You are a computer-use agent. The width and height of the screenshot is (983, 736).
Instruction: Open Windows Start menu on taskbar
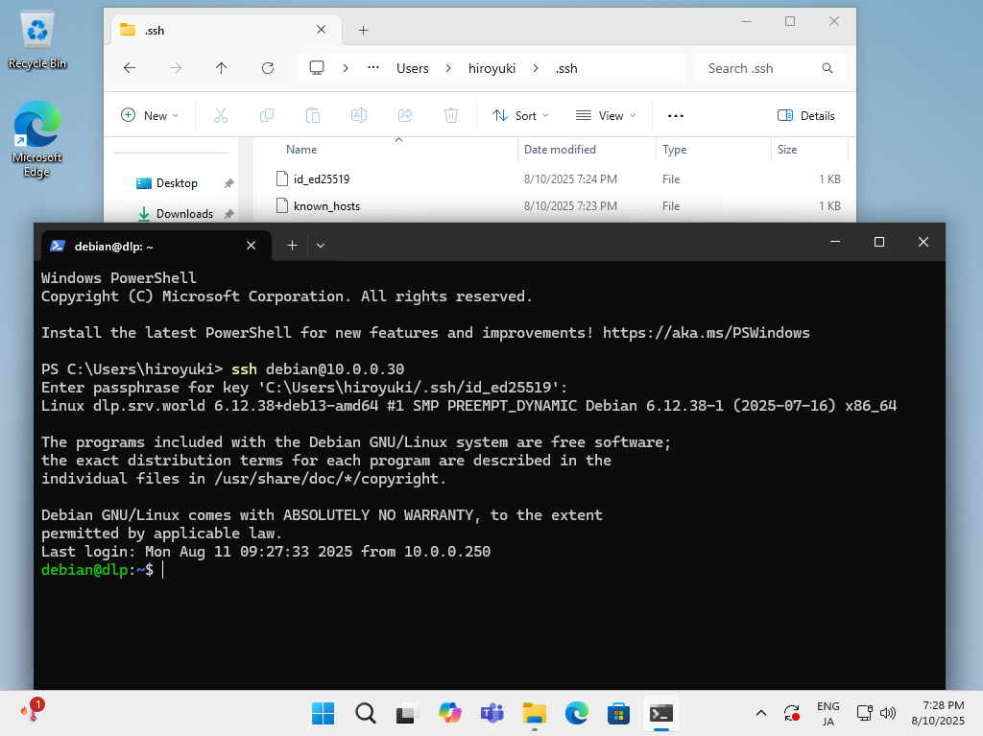[324, 713]
